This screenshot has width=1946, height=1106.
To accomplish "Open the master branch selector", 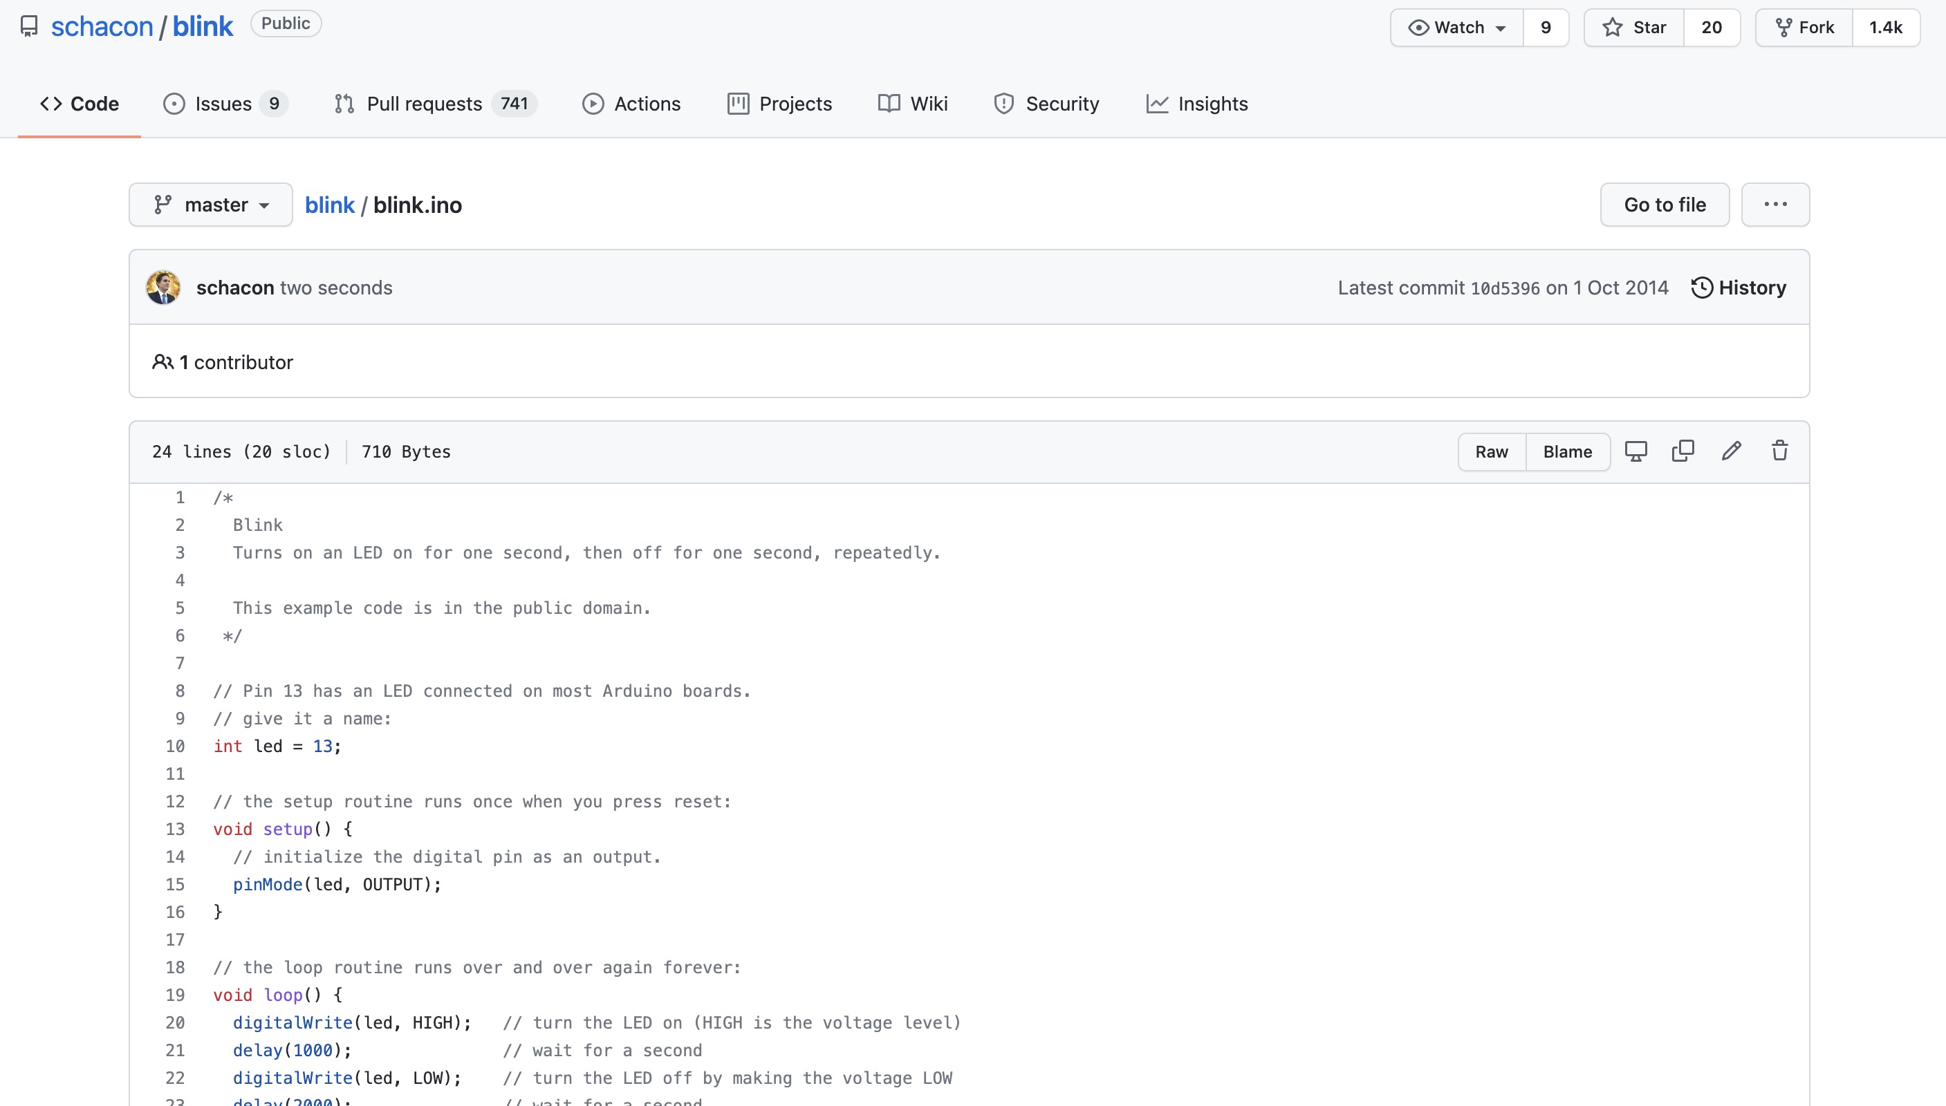I will point(210,205).
